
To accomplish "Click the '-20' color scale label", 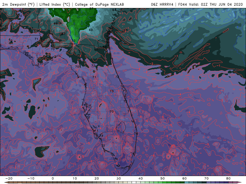I will (x=9, y=178).
